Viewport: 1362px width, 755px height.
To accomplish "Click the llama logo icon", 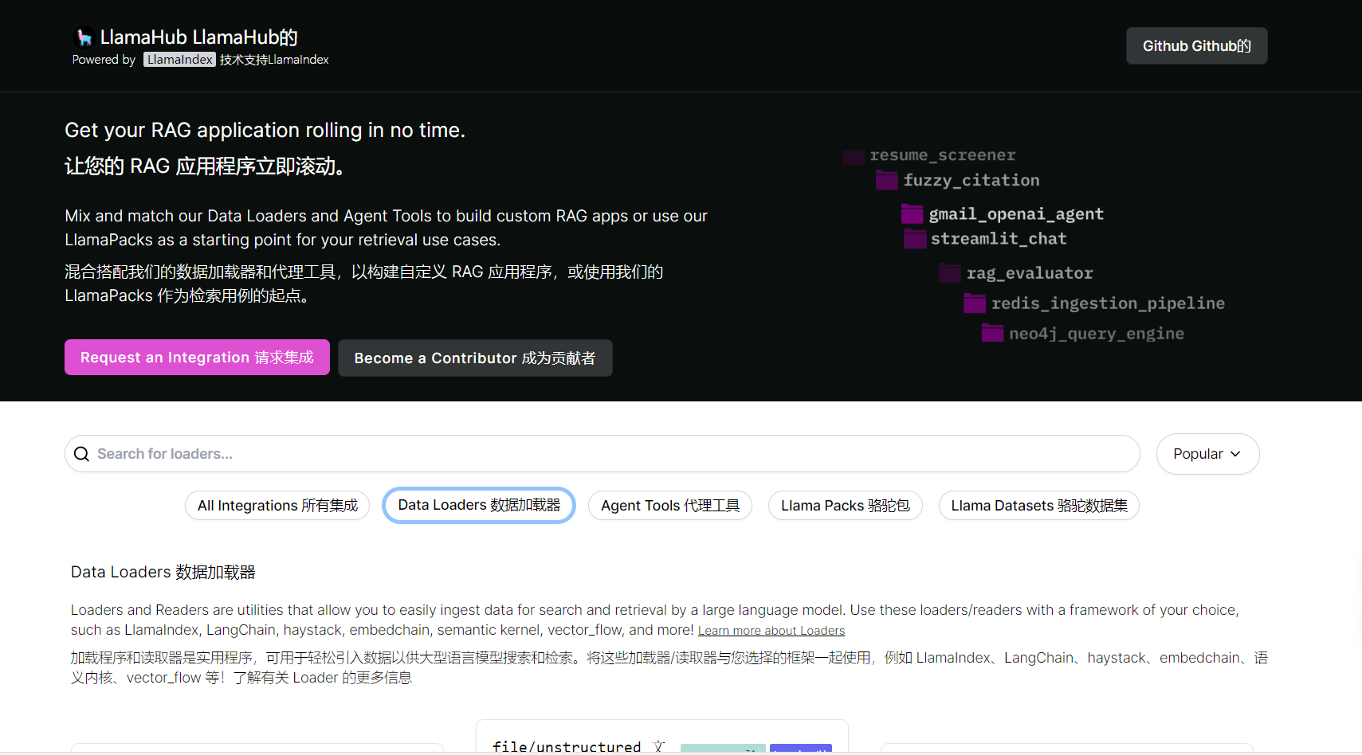I will click(x=84, y=37).
